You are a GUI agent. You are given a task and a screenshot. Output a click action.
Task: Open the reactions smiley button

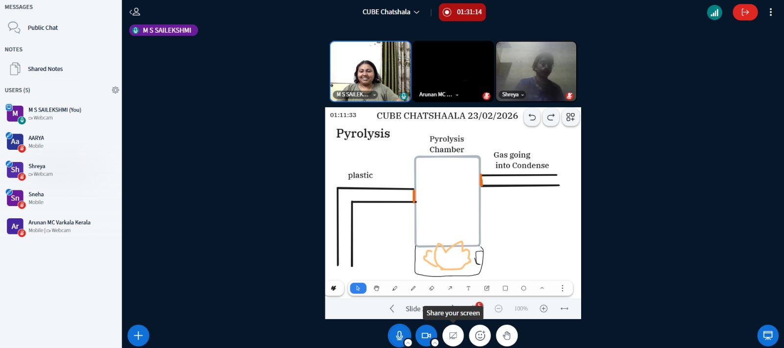pyautogui.click(x=480, y=336)
